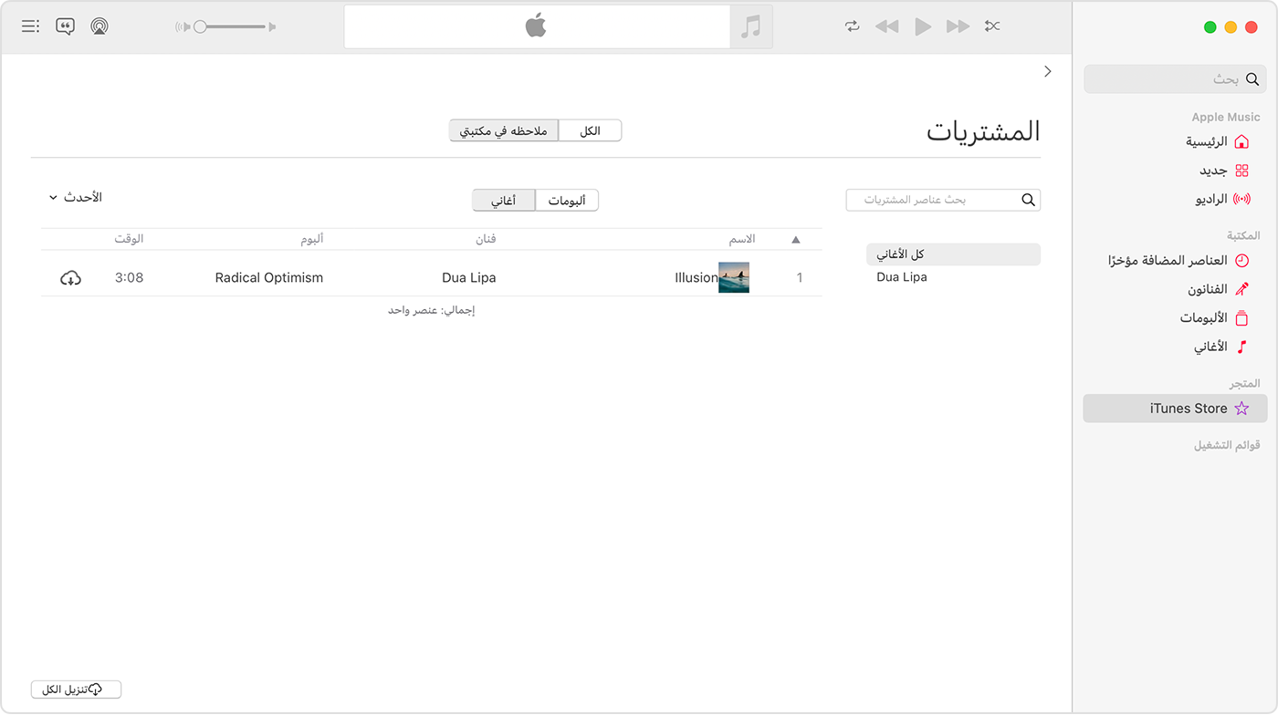Click the Dua Lipa artist cell
1278x715 pixels.
tap(468, 278)
